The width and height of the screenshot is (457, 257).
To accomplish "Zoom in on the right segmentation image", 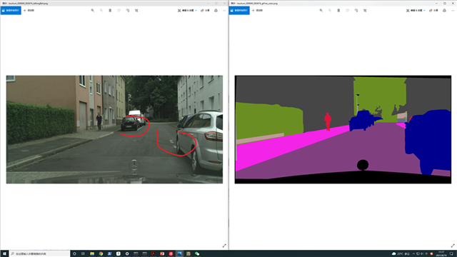I will pyautogui.click(x=321, y=11).
